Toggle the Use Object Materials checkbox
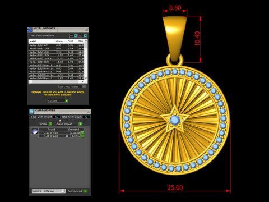 point(84,86)
